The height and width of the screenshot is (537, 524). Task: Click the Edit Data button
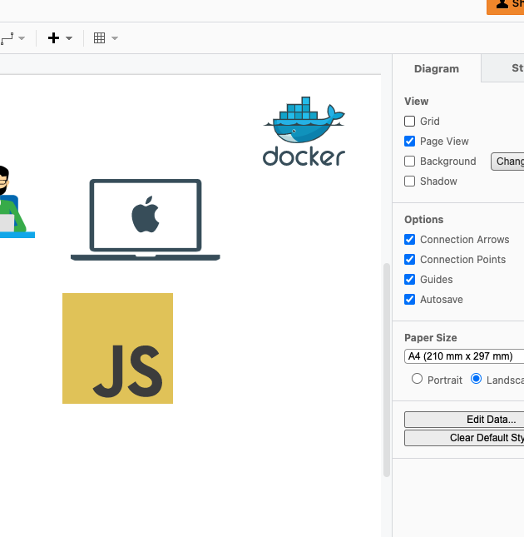pos(464,420)
